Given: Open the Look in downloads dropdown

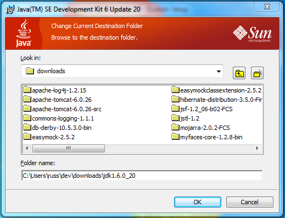Looking at the screenshot, I should point(122,71).
